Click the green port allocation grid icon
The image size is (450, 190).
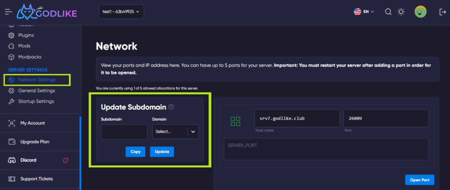click(x=236, y=121)
